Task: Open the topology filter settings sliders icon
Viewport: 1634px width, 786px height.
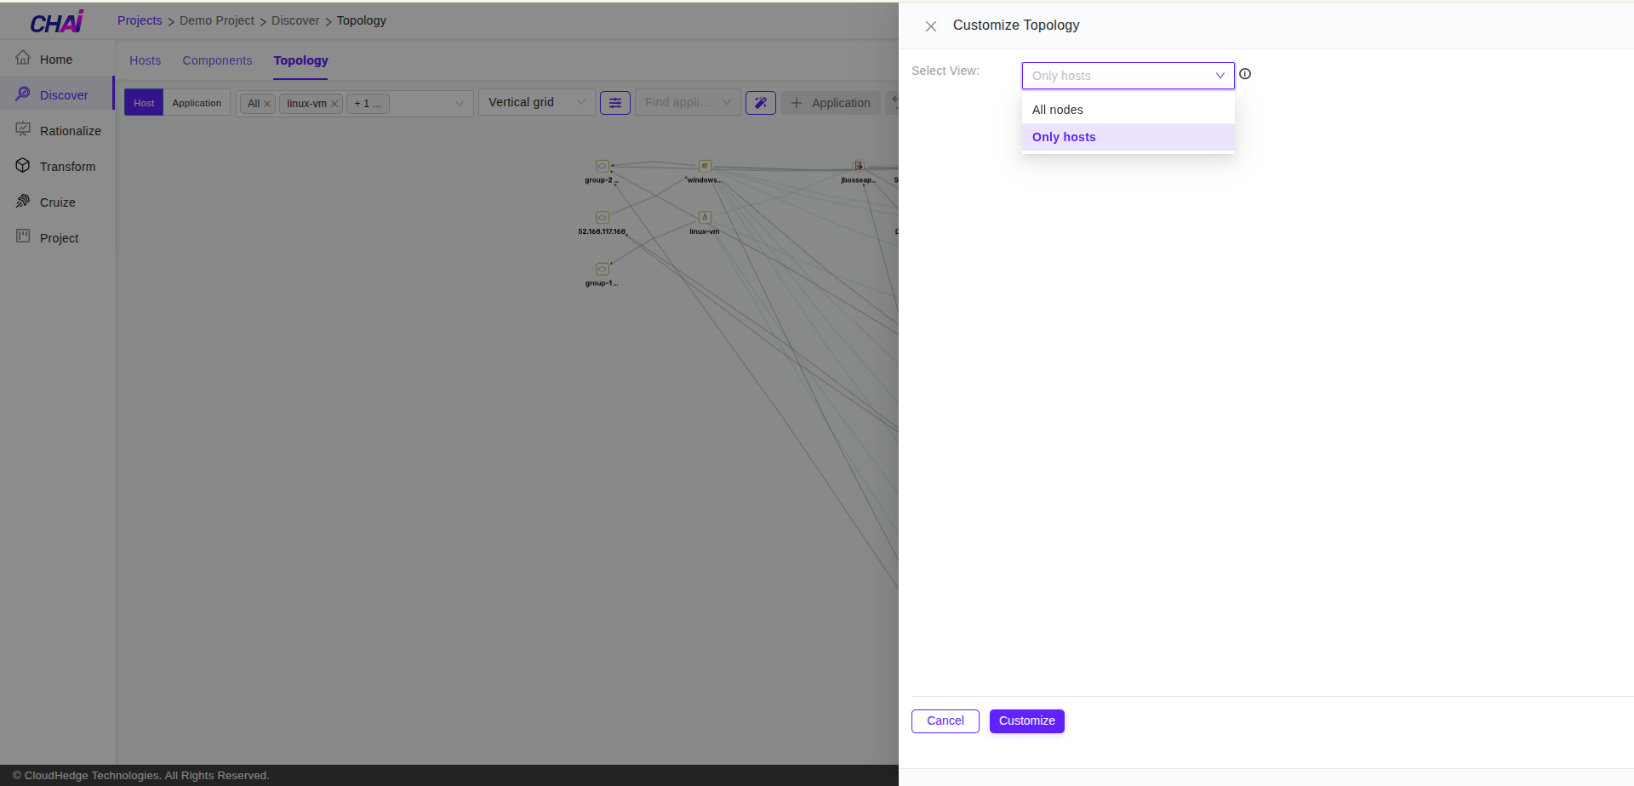Action: (614, 102)
